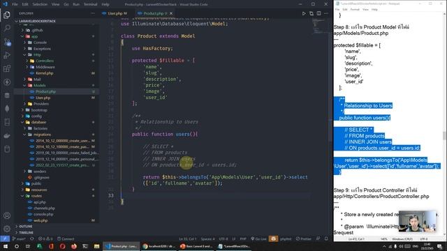Open the File menu in VS Code
Image resolution: width=447 pixels, height=251 pixels.
[x=15, y=4]
